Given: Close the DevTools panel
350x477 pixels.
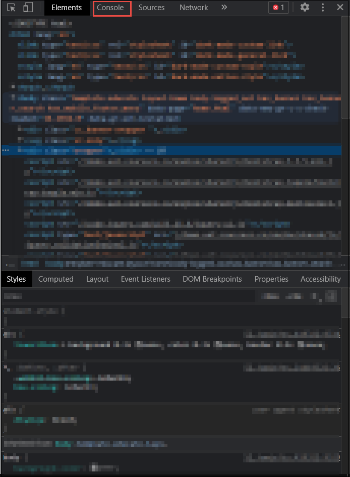Looking at the screenshot, I should 340,8.
